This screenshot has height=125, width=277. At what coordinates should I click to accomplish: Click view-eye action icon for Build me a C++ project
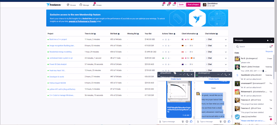(x=163, y=39)
